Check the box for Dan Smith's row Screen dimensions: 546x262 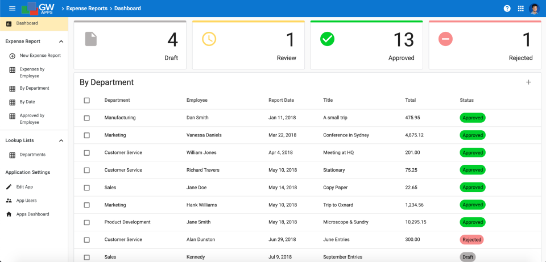[86, 118]
